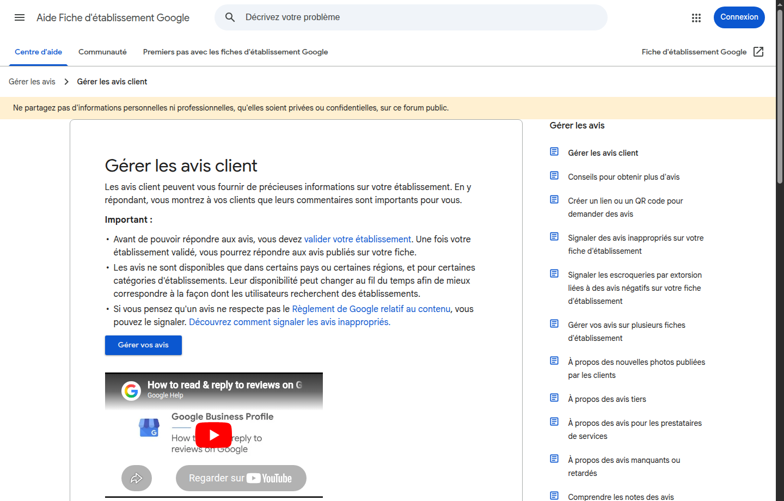784x501 pixels.
Task: Click the Gérer les avis client main heading
Action: click(x=181, y=166)
